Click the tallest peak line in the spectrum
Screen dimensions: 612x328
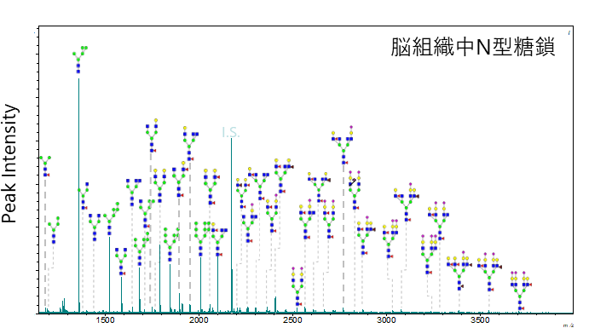coord(78,195)
